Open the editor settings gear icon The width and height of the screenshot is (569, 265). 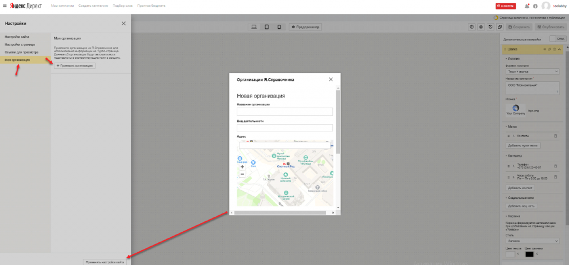point(480,27)
